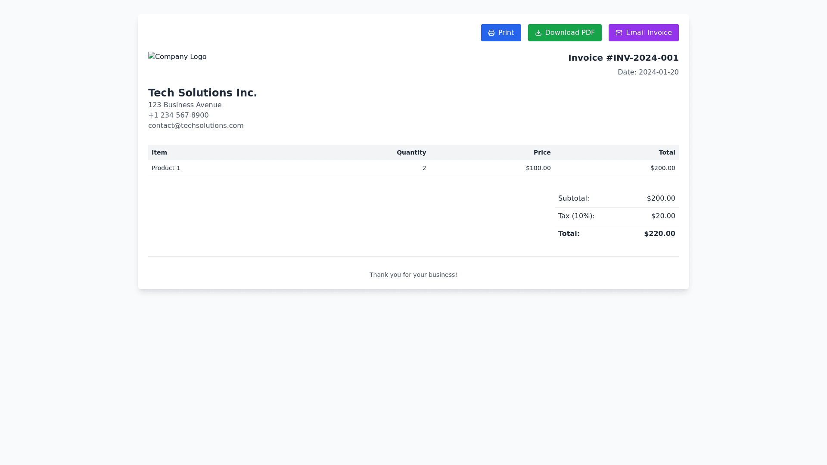827x465 pixels.
Task: Click the printer icon in Print button
Action: (x=491, y=33)
